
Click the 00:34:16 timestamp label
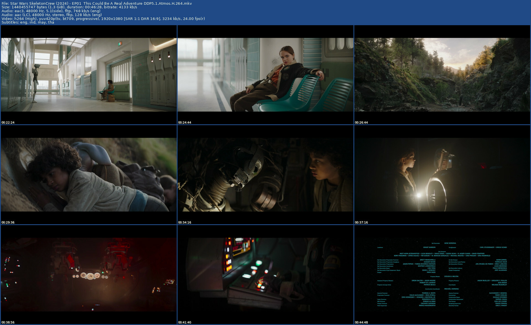click(x=185, y=222)
